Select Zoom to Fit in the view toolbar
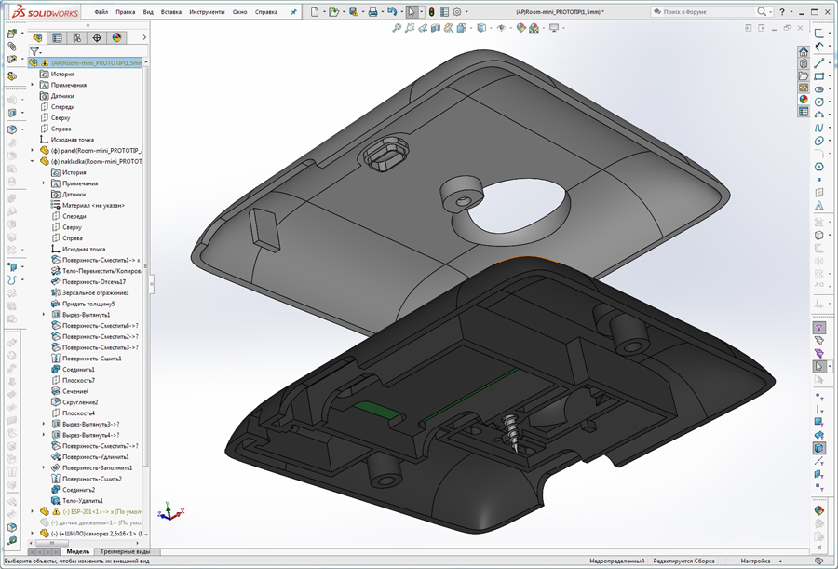The image size is (838, 569). [397, 29]
